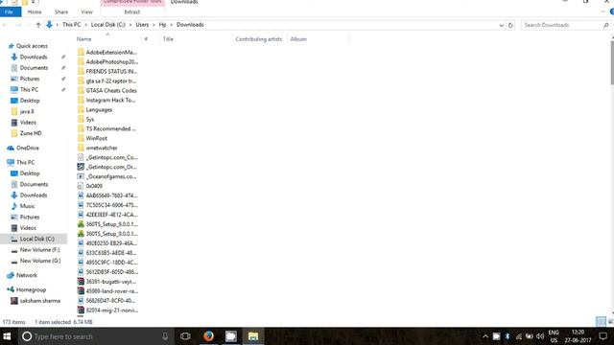Image resolution: width=614 pixels, height=345 pixels.
Task: Select Homegroup in navigation pane
Action: [x=31, y=289]
